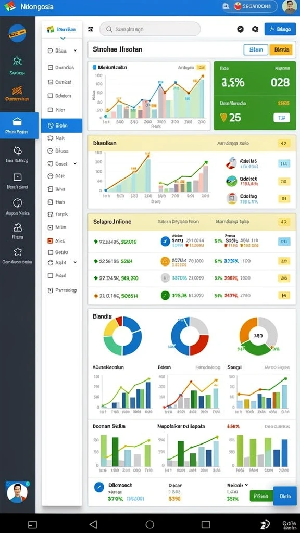Expand the Biaas item chevron in menu list
The width and height of the screenshot is (300, 533).
click(75, 50)
